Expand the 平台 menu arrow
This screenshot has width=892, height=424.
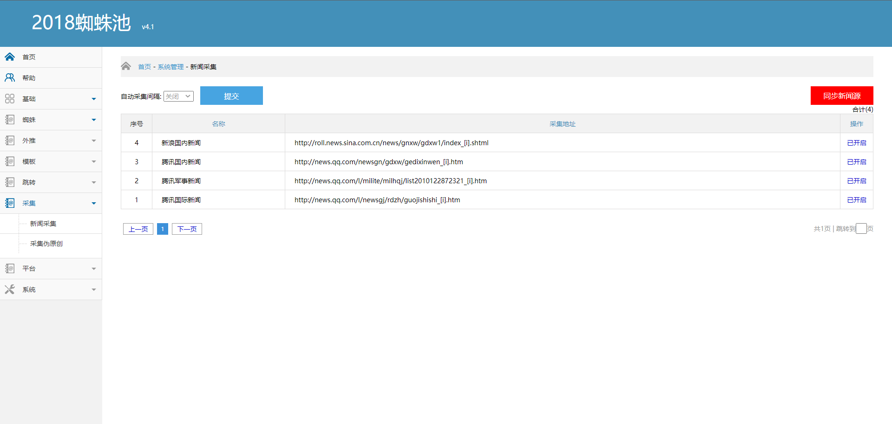[x=94, y=269]
